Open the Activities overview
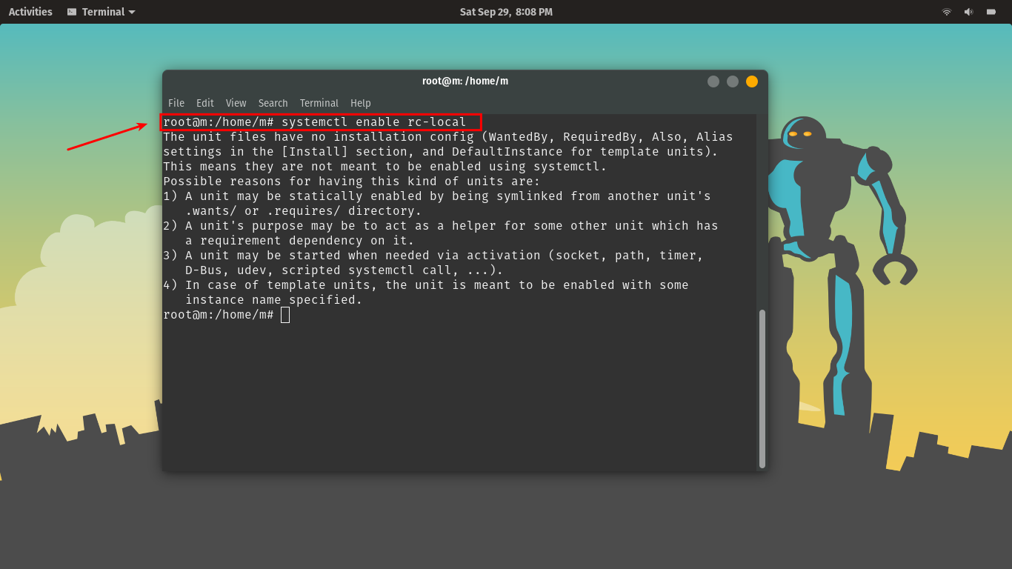 (x=30, y=12)
